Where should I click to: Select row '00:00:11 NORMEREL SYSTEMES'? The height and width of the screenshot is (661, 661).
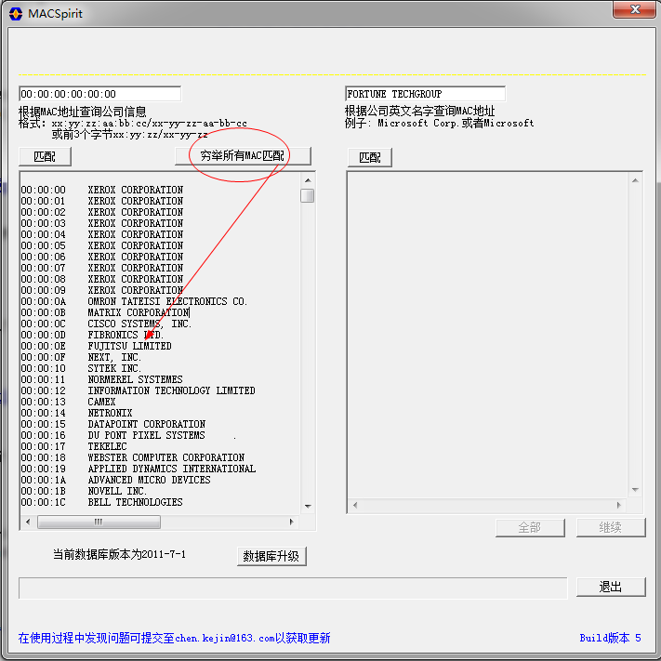click(x=101, y=380)
